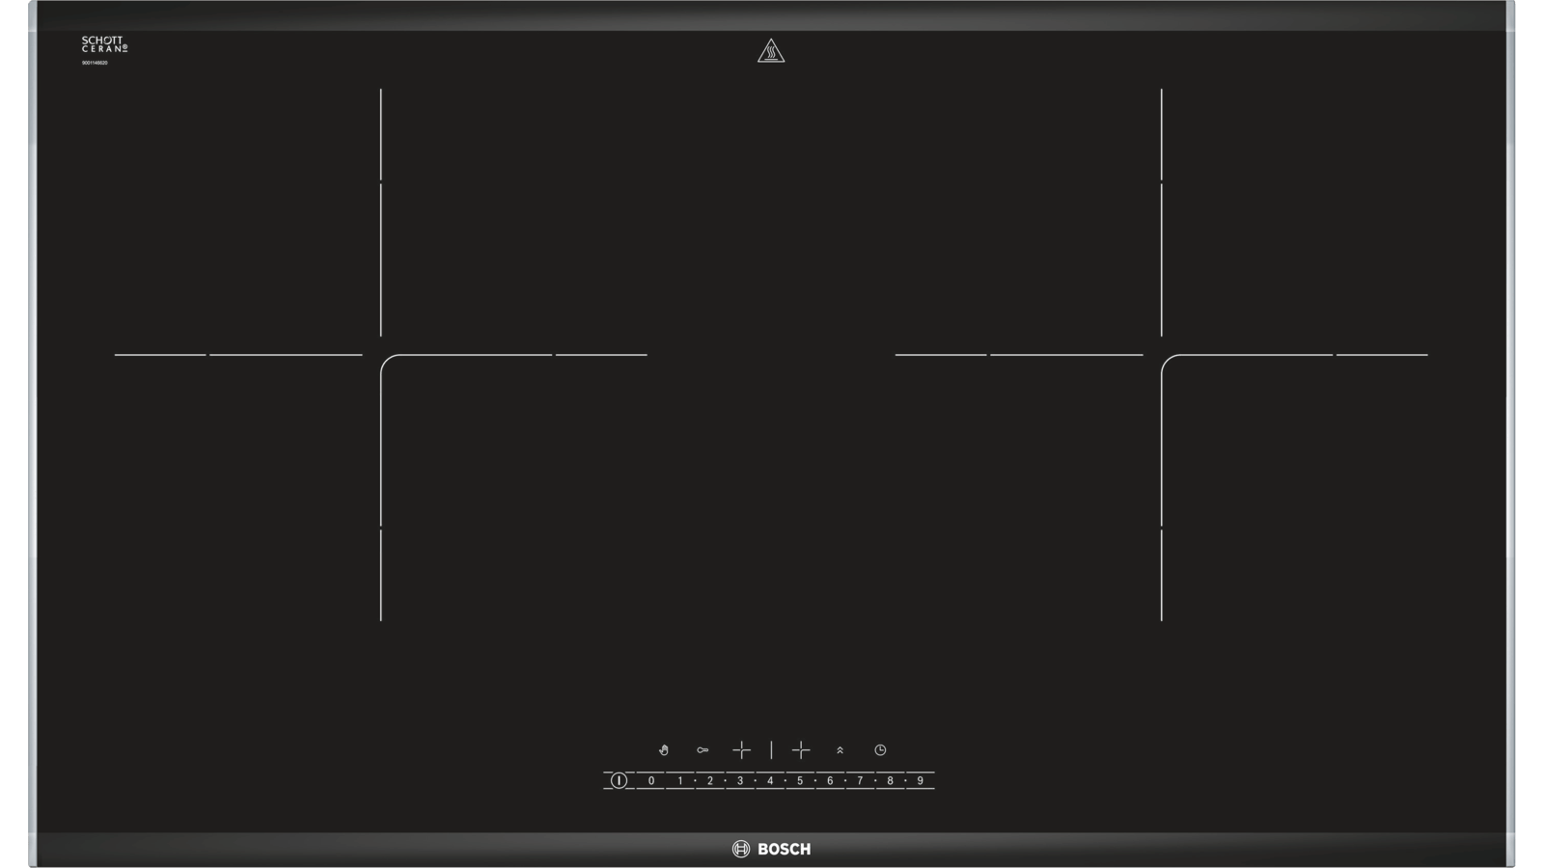Select the left cooking zone cross symbol

pyautogui.click(x=741, y=749)
